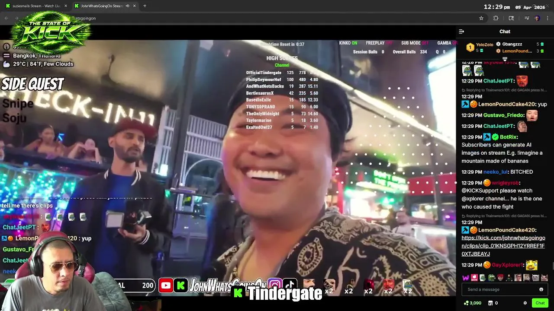554x311 pixels.
Task: Insert the last cat emote in quick row
Action: [x=544, y=278]
